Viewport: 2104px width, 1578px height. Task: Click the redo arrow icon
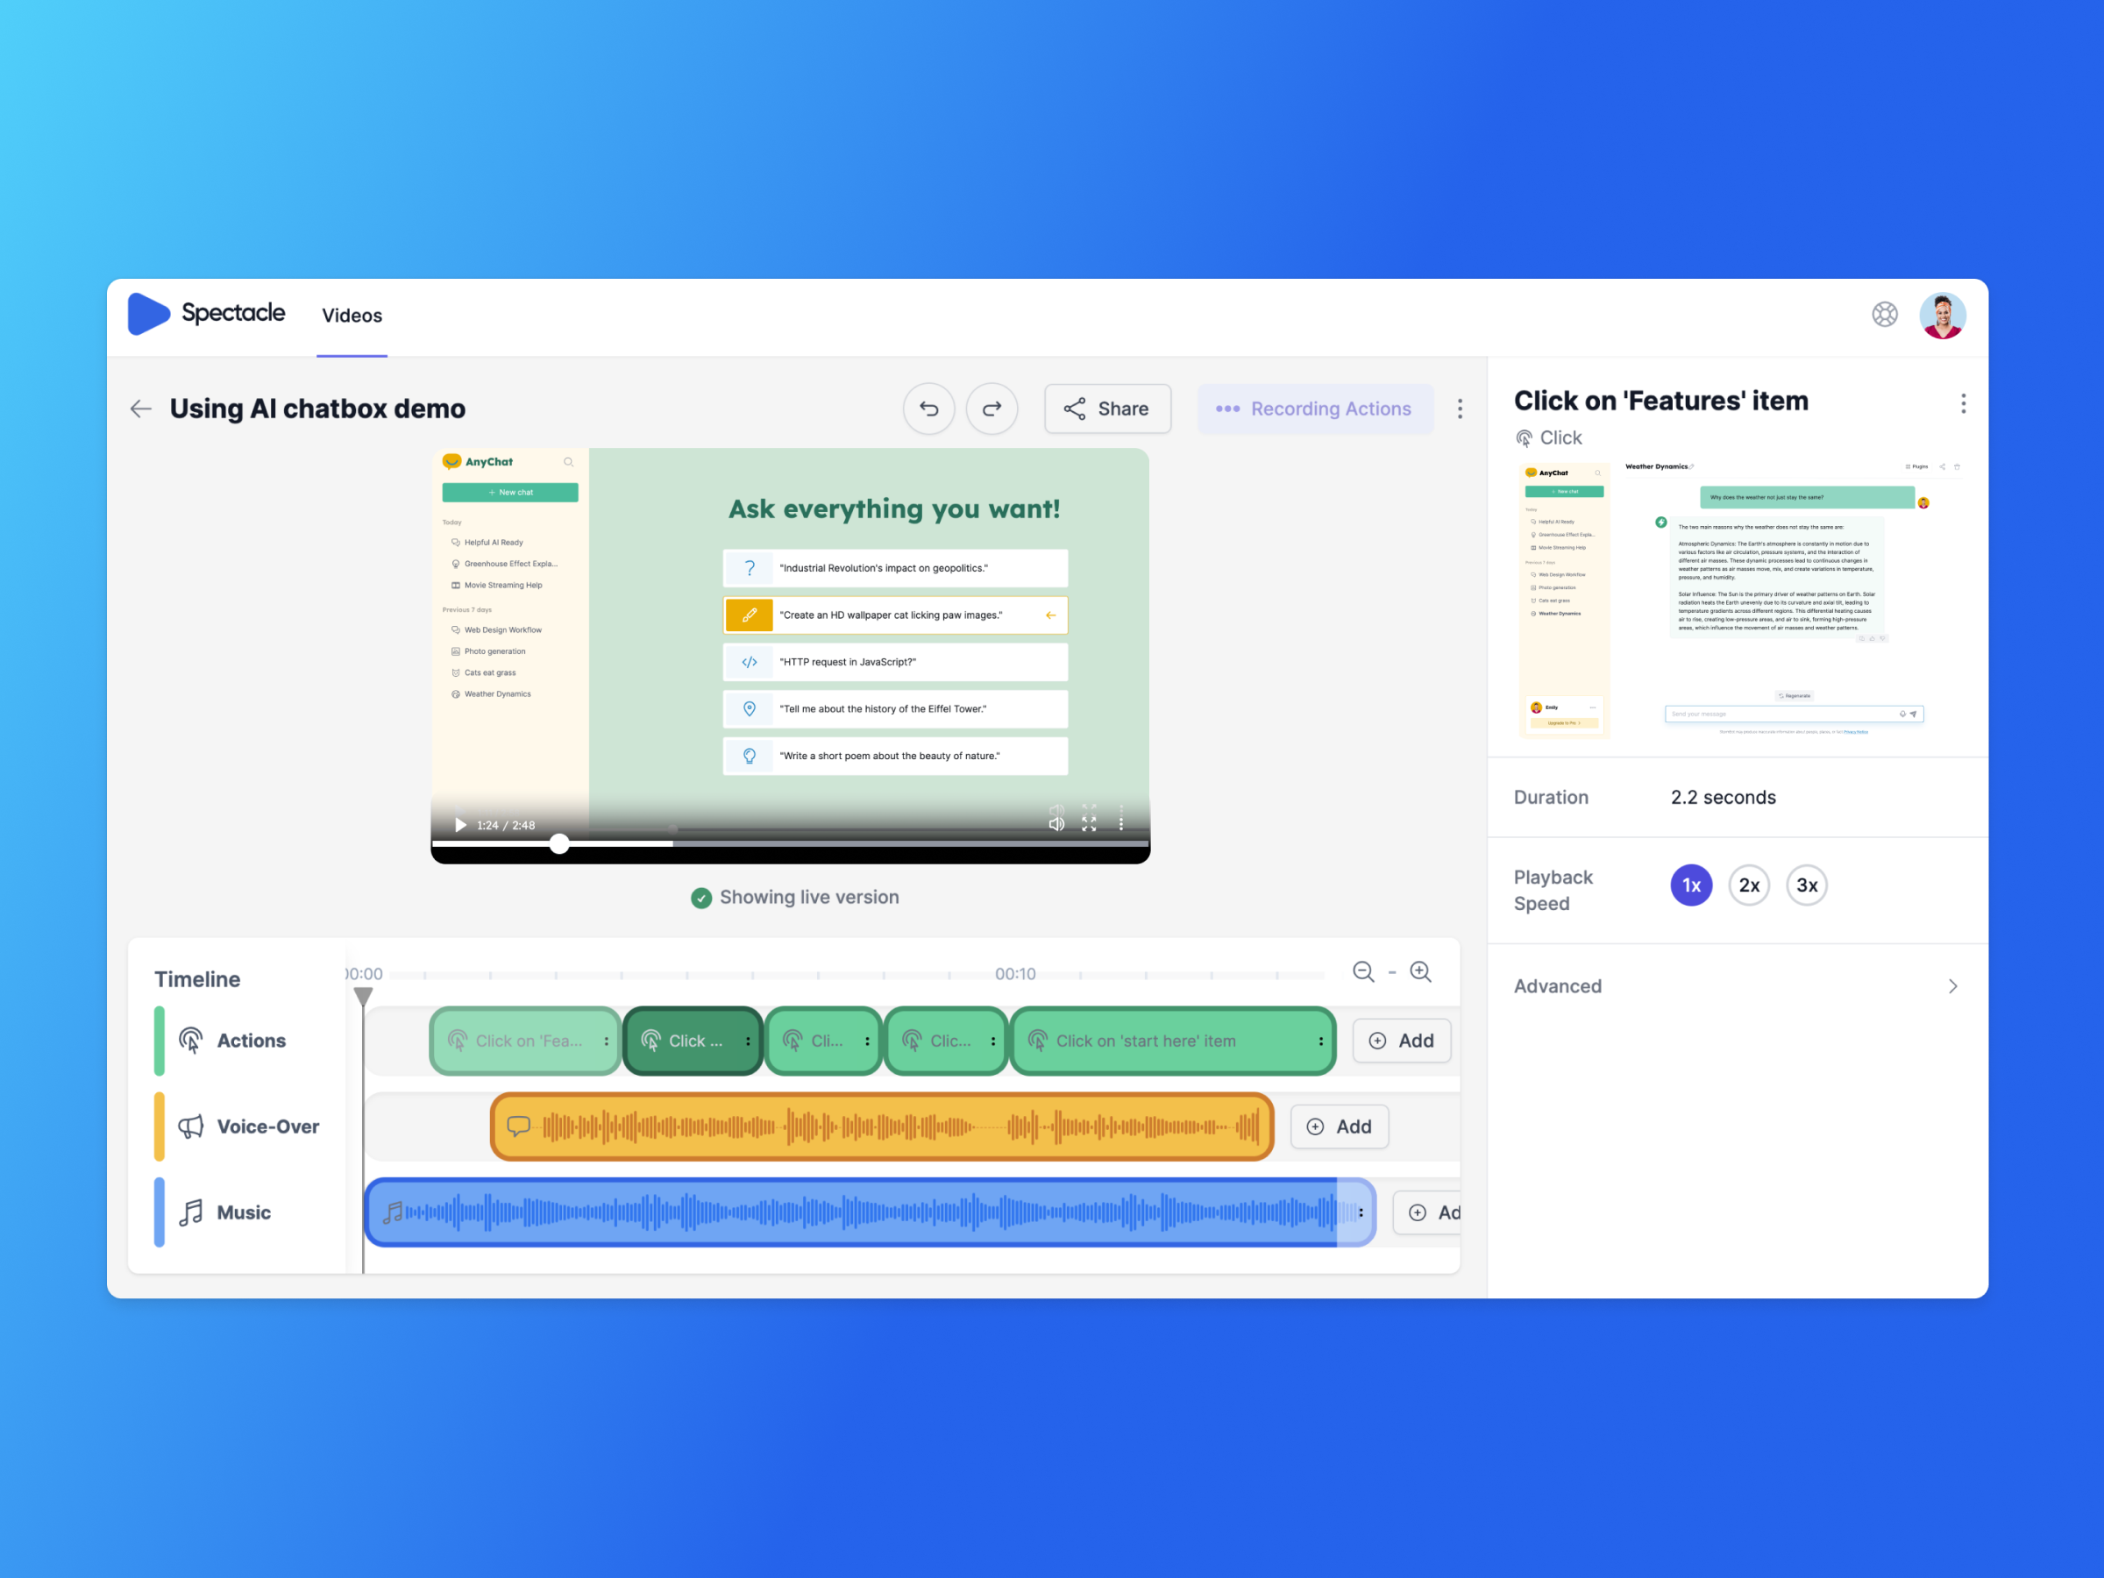pos(991,409)
